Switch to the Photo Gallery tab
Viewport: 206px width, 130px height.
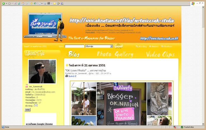[x=115, y=54]
